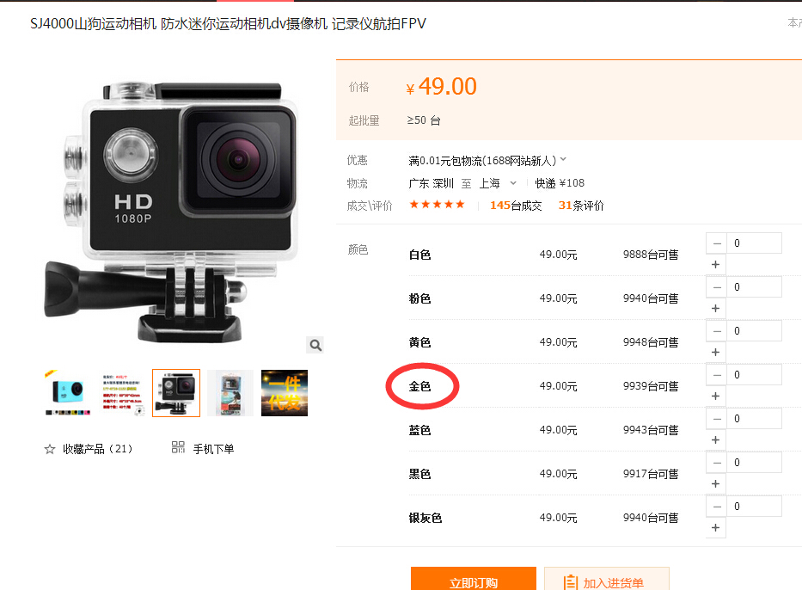Decrease quantity for 黑色 with minus icon

(717, 463)
